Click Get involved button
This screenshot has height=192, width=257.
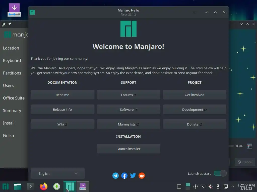click(x=195, y=95)
